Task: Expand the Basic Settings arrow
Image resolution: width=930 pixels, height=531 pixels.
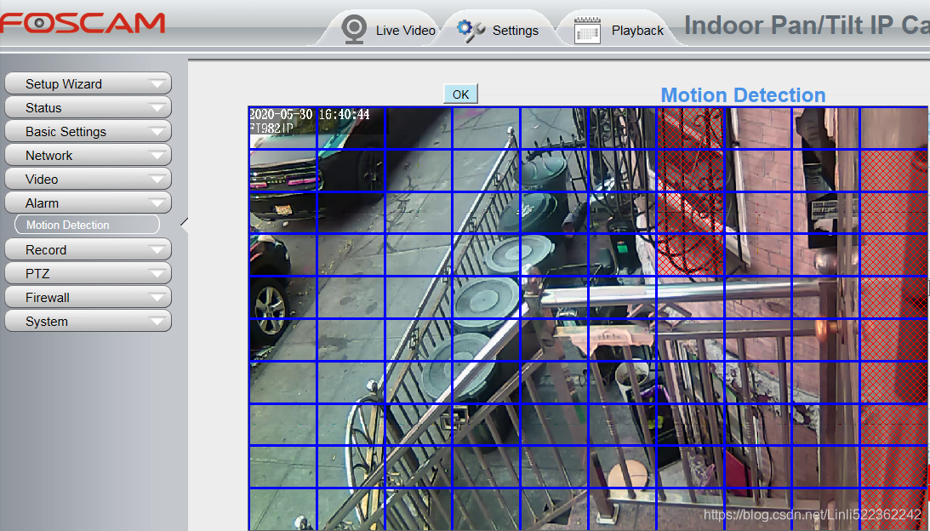Action: point(157,132)
